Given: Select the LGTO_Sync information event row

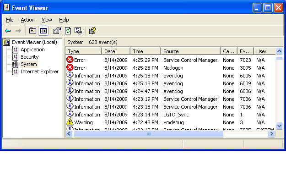Looking at the screenshot, I should click(170, 115).
